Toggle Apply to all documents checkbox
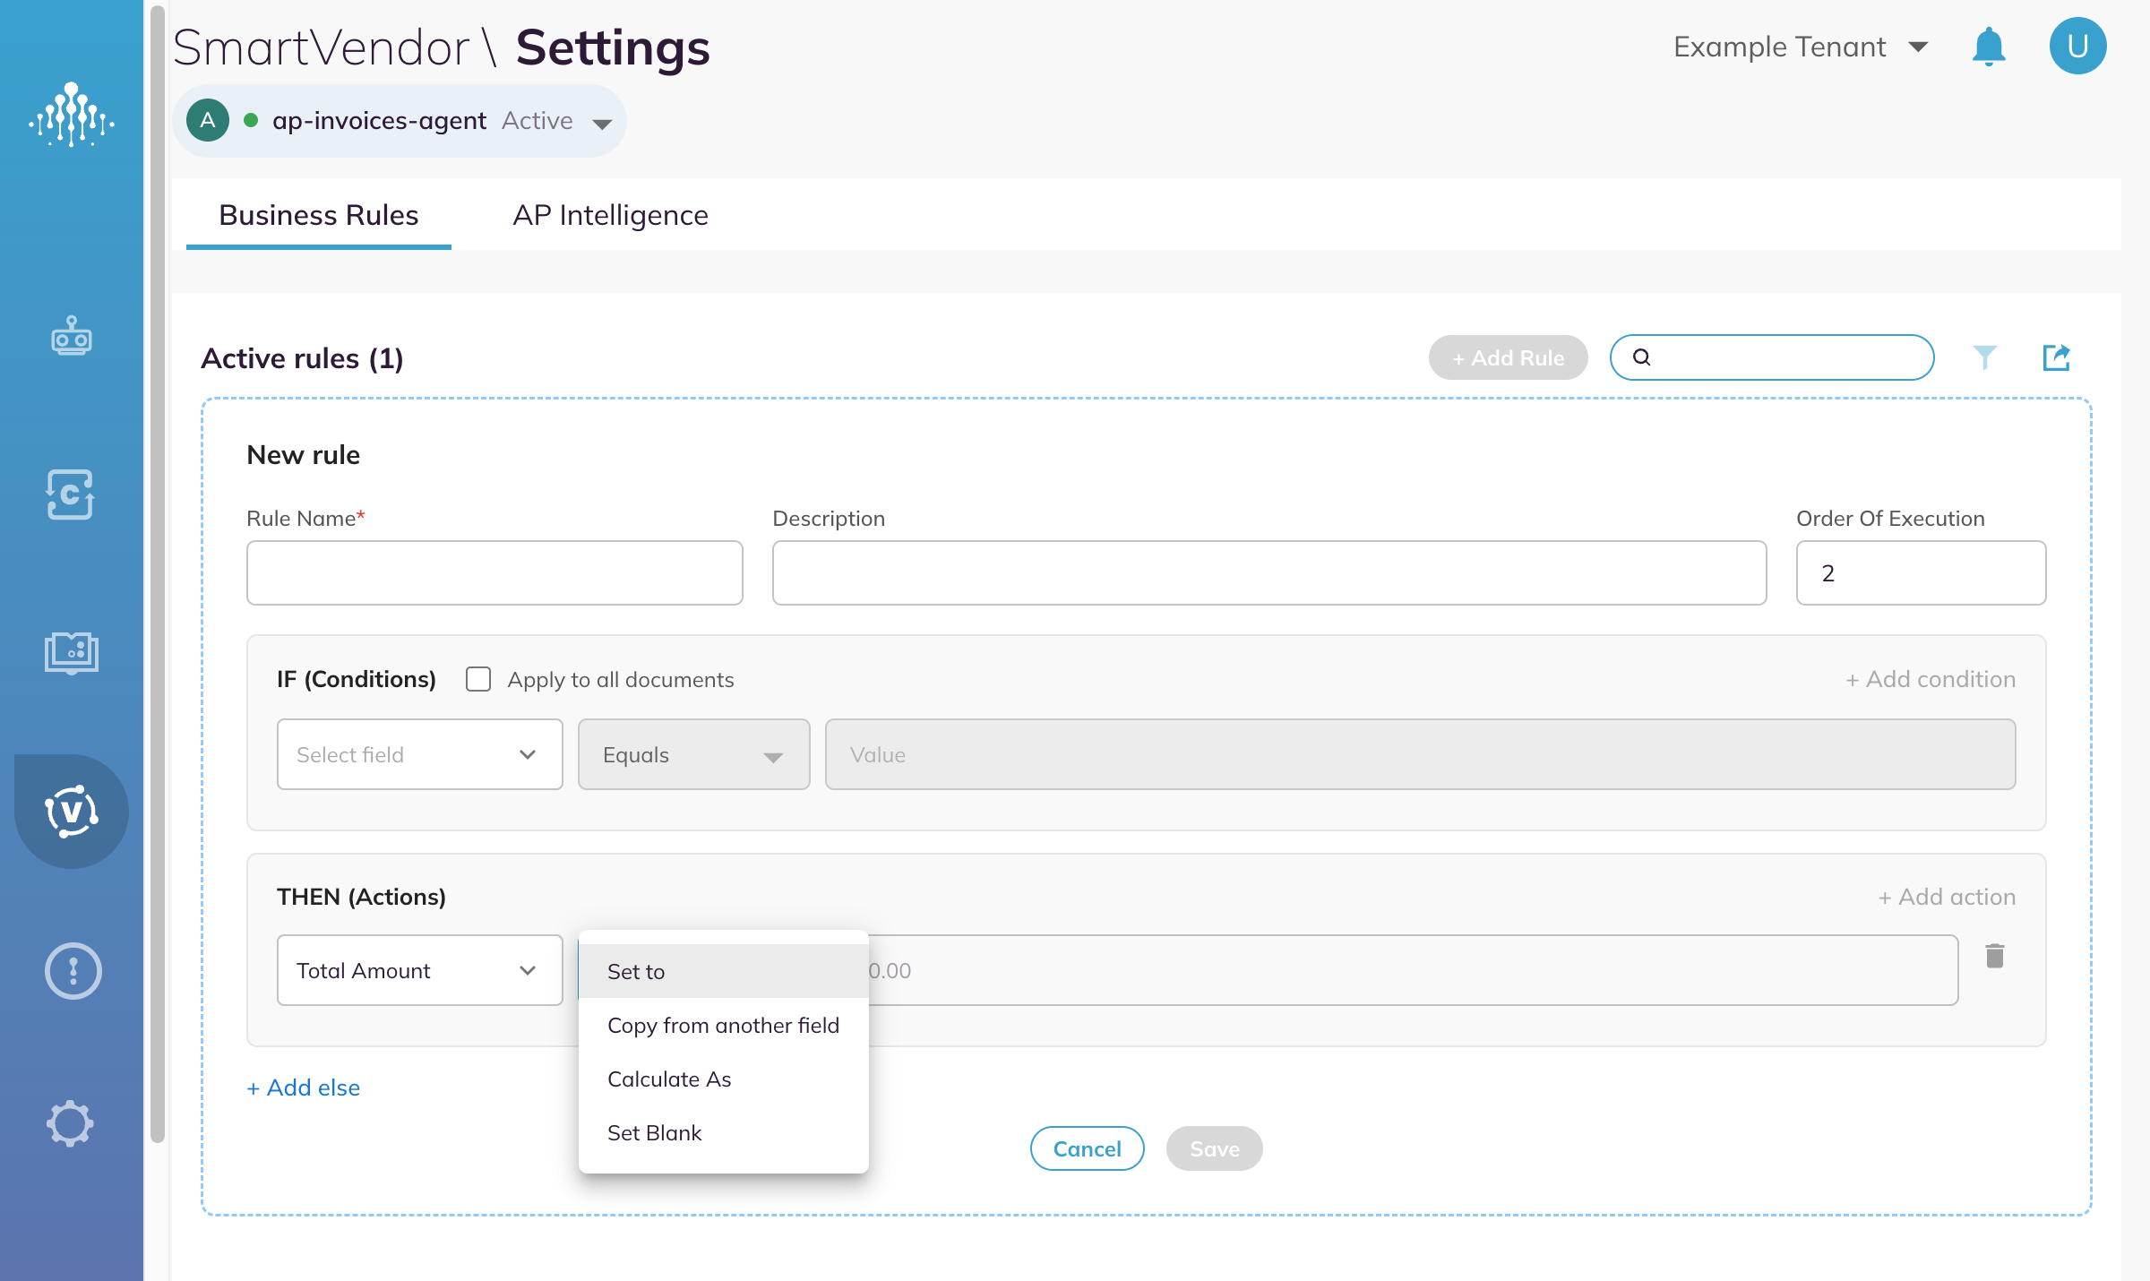This screenshot has width=2150, height=1281. (478, 679)
